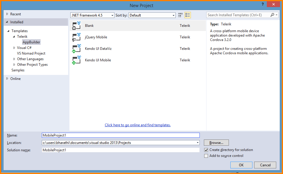Expand the Other Languages tree node
283x174 pixels.
(x=14, y=59)
